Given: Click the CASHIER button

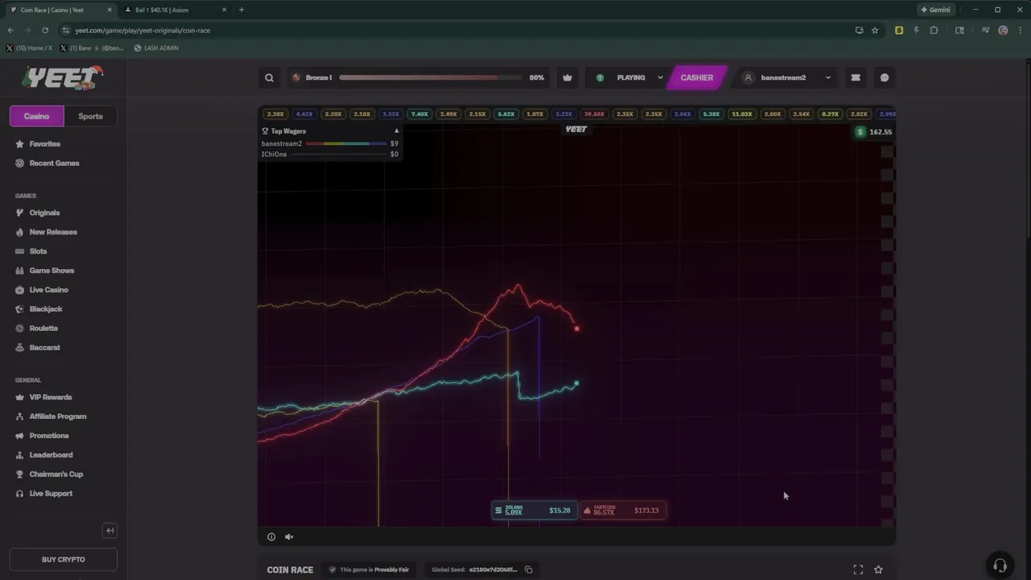Looking at the screenshot, I should [x=697, y=78].
